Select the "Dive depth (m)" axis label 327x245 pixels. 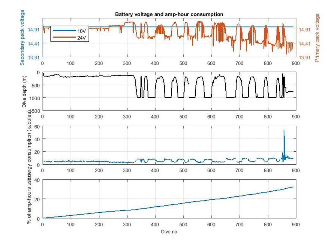click(25, 91)
